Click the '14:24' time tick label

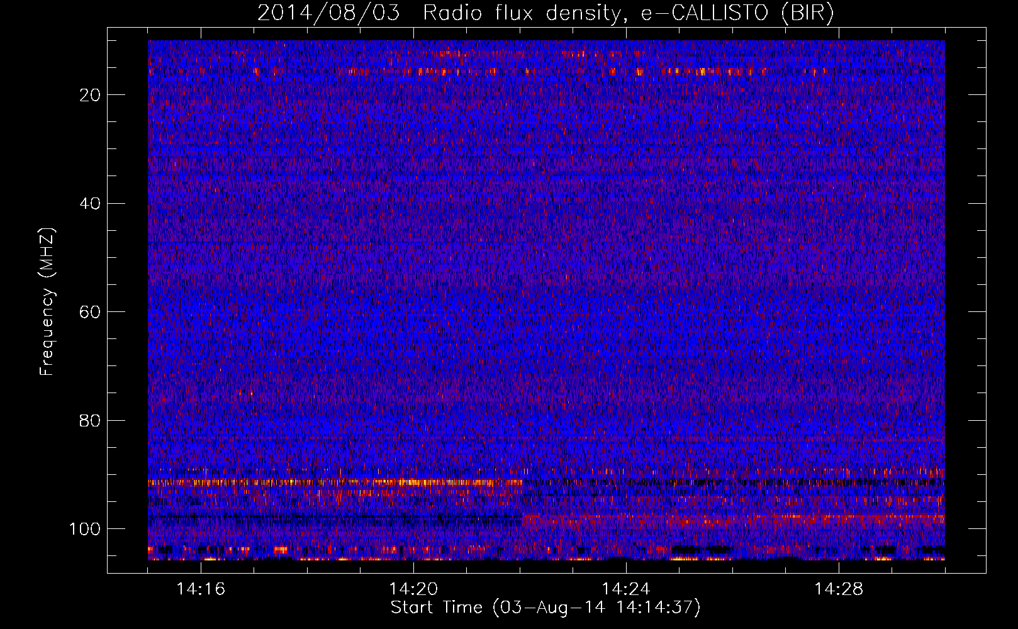pyautogui.click(x=626, y=589)
